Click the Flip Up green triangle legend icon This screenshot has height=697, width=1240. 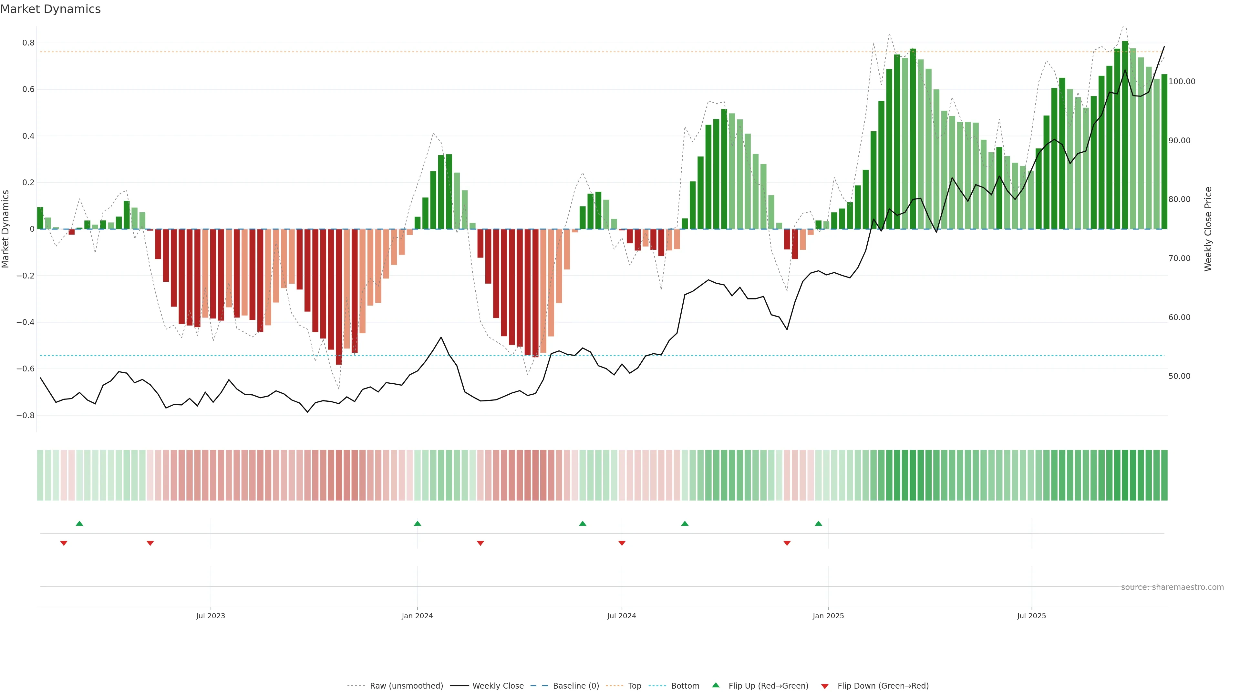tap(716, 685)
